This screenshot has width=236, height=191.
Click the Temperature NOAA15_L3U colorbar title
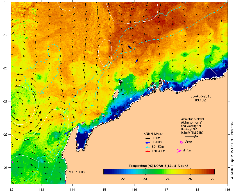coord(158,166)
